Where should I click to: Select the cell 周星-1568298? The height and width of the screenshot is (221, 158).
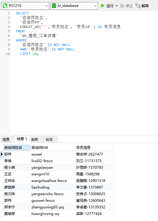94,174
